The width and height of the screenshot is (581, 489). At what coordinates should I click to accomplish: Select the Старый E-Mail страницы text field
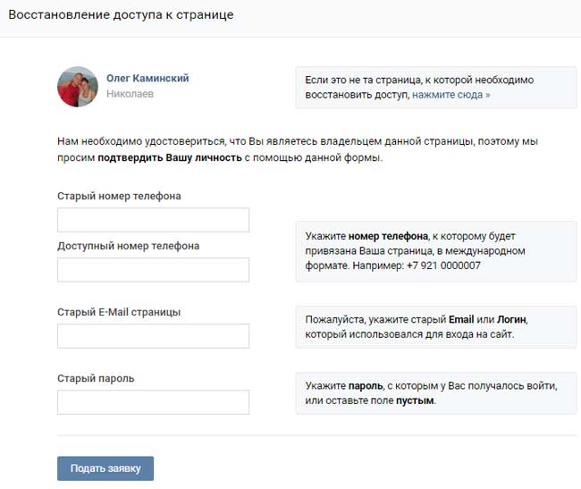click(153, 336)
